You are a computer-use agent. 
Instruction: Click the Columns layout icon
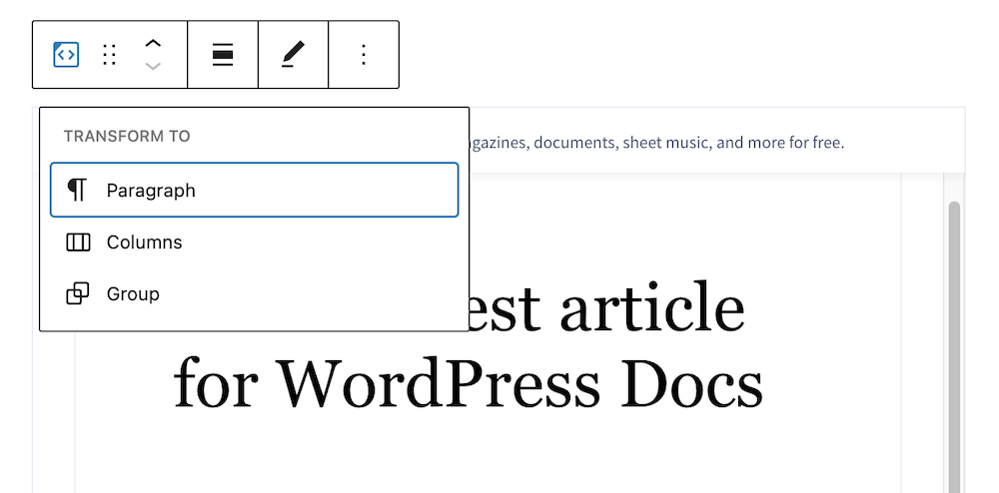78,243
